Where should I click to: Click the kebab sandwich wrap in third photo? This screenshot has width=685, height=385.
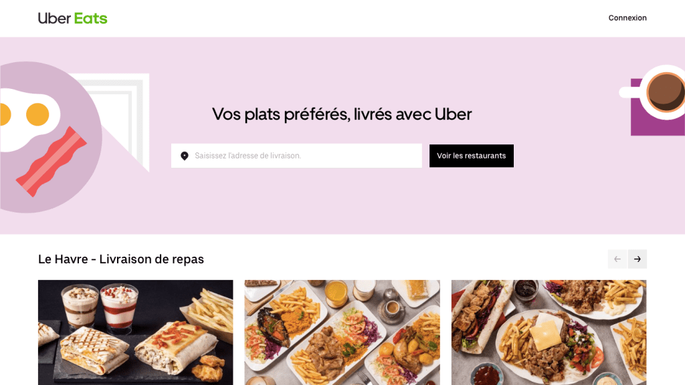478,315
